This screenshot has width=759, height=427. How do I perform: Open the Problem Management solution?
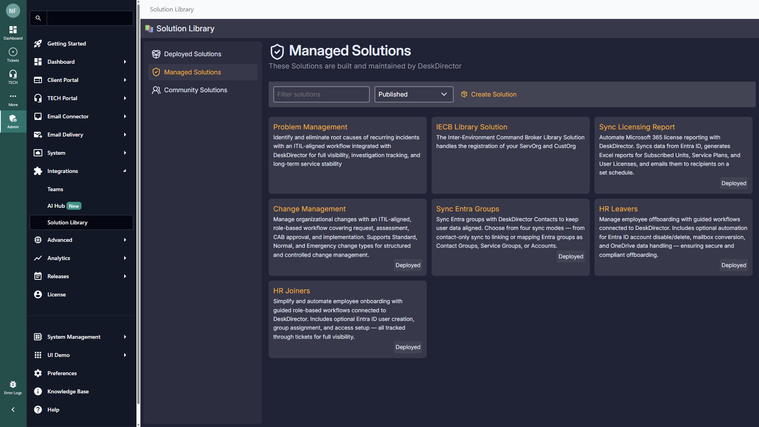point(310,127)
